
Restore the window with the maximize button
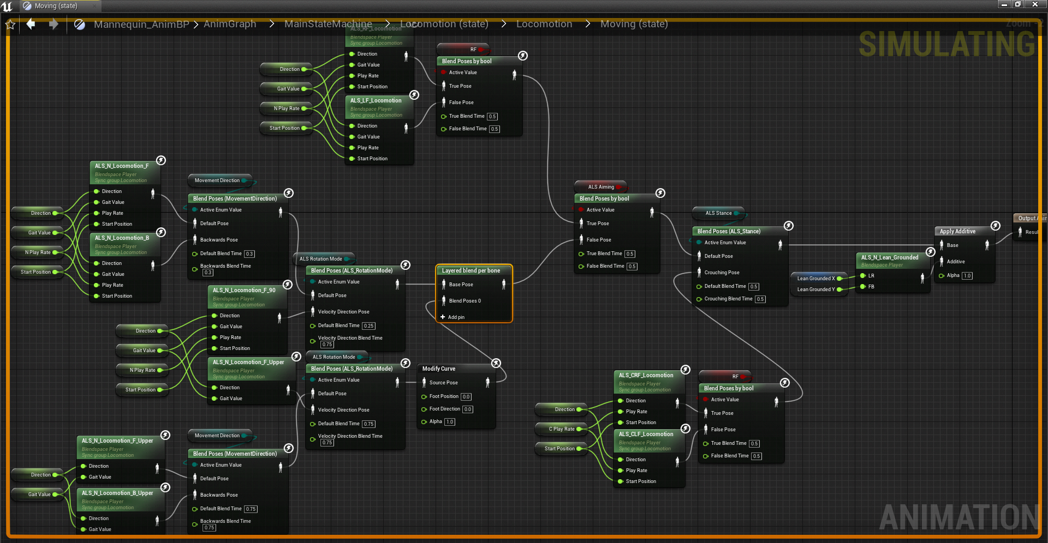1018,4
